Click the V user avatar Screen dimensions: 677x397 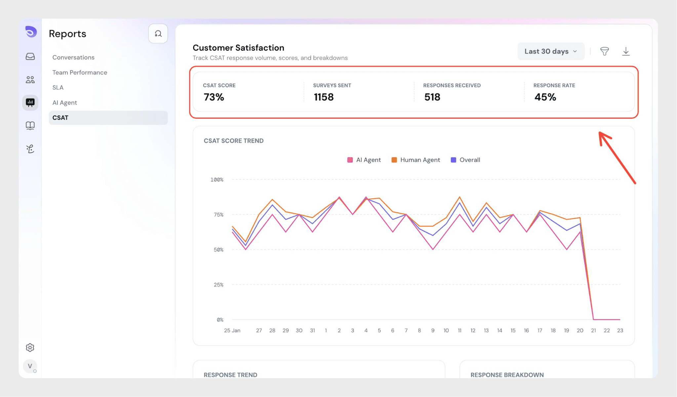(x=30, y=366)
